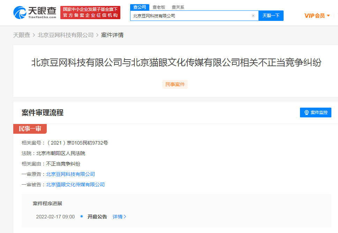Switch to the 查老板 tab
Image resolution: width=338 pixels, height=233 pixels.
point(159,7)
